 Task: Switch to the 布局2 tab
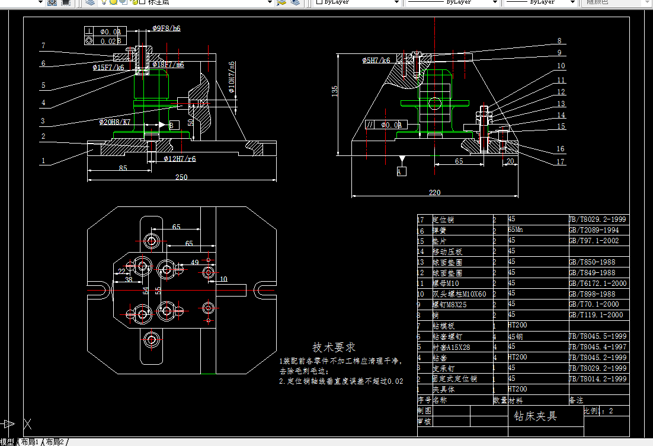[x=55, y=442]
